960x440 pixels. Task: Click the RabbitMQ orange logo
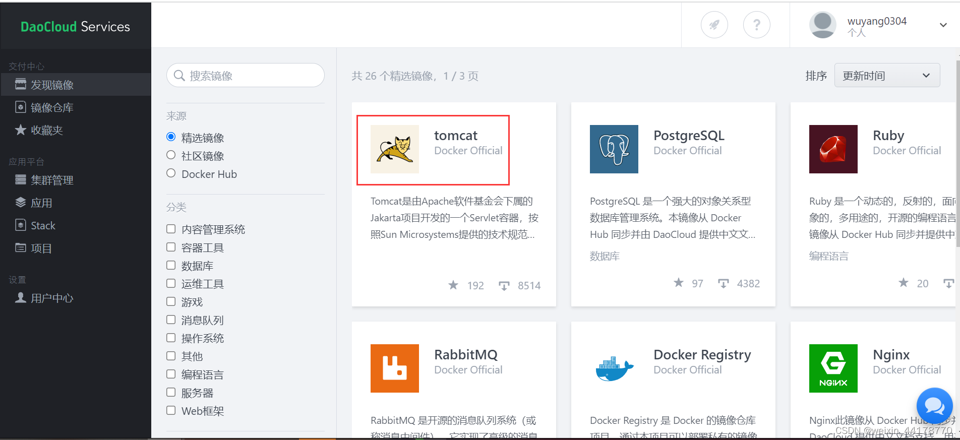pos(395,368)
